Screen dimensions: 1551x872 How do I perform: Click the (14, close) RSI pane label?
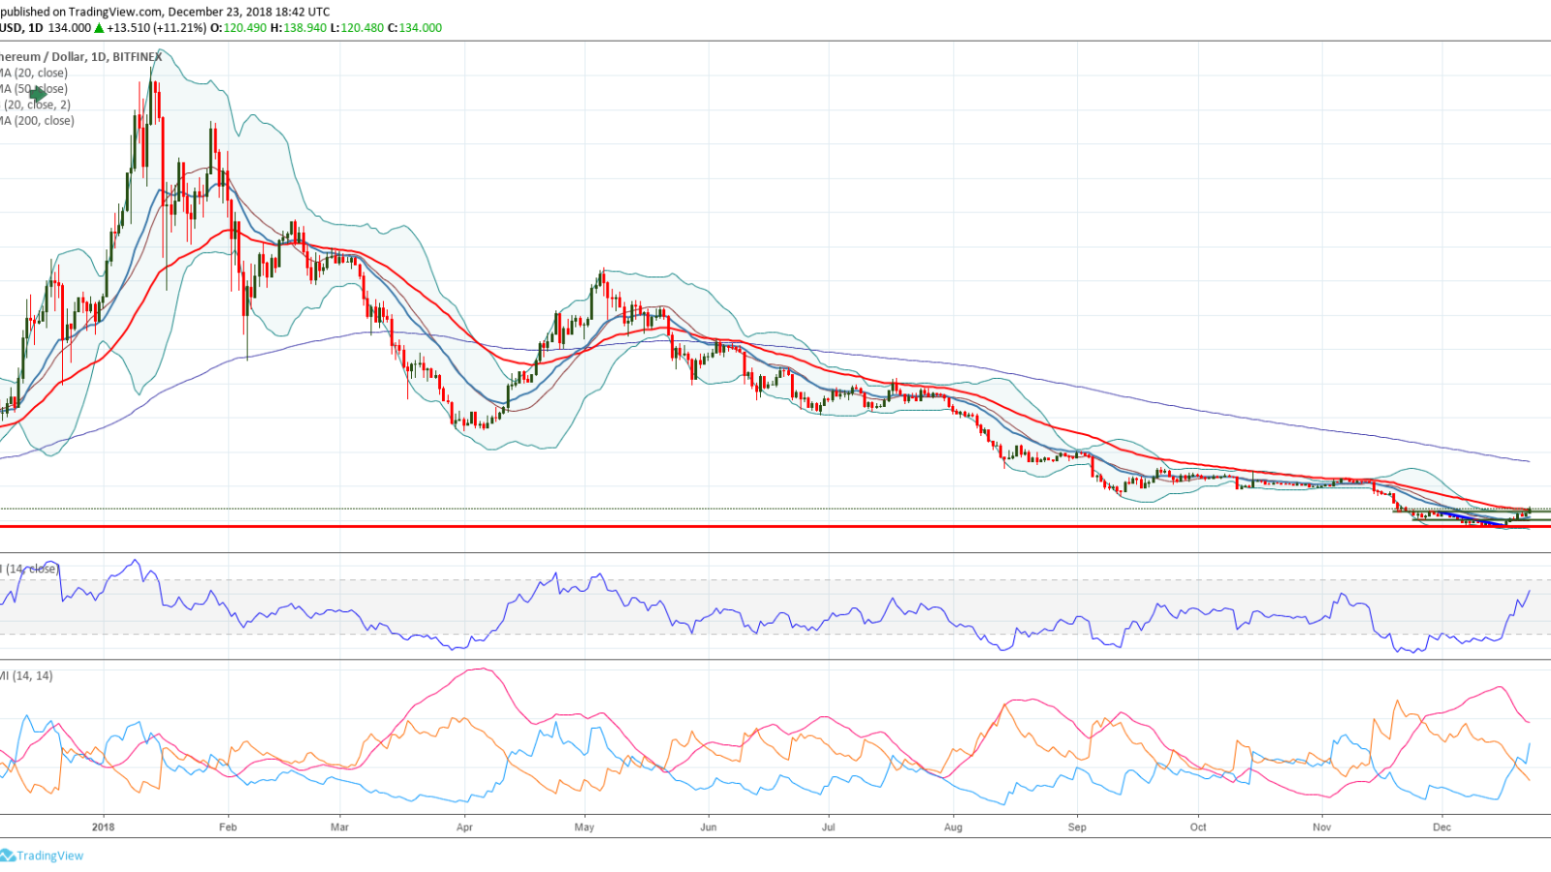(31, 569)
